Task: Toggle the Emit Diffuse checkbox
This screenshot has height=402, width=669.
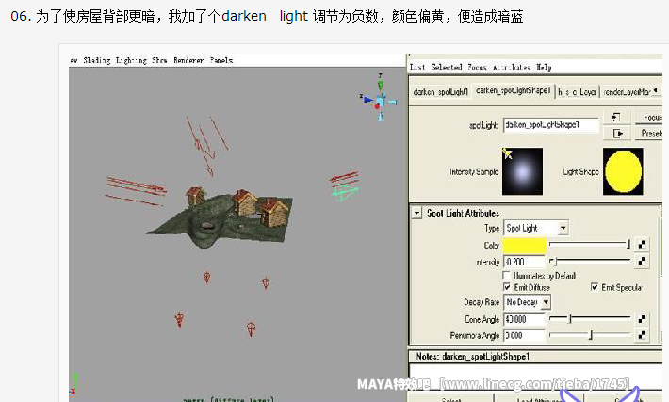Action: coord(509,287)
